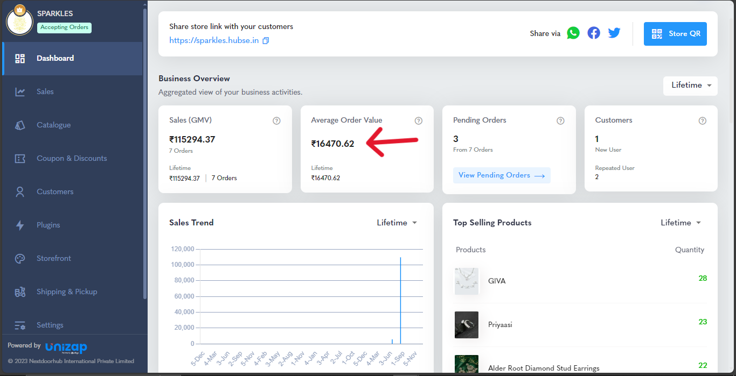
Task: Show help for Pending Orders card
Action: (x=560, y=120)
